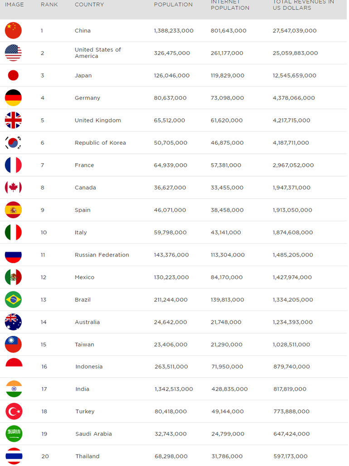Select the Japan flag image
This screenshot has height=466, width=349.
point(13,75)
